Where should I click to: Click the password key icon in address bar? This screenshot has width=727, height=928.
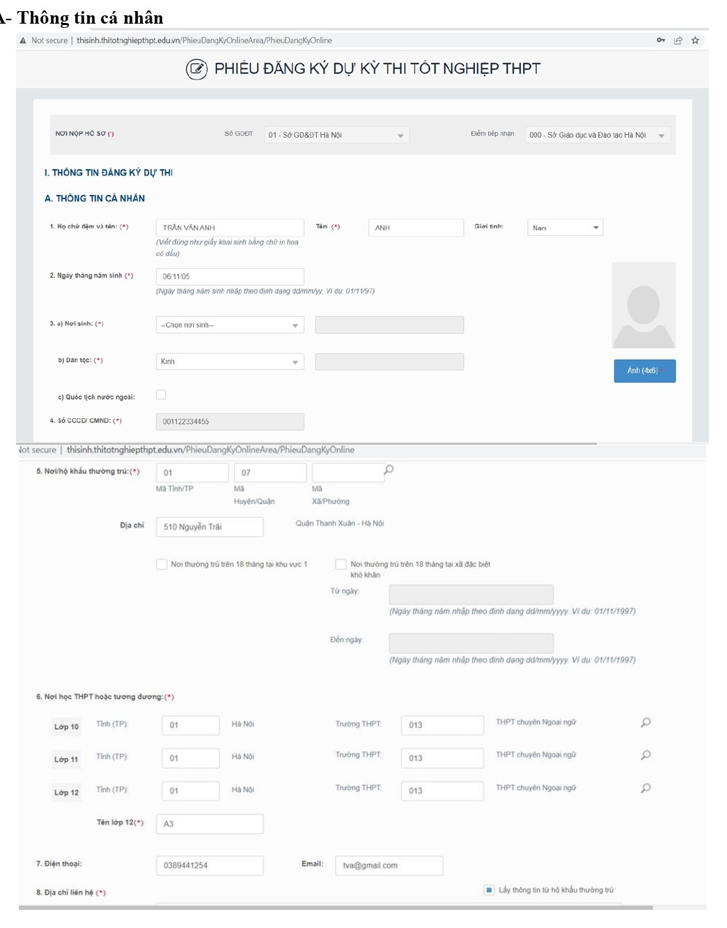click(x=660, y=40)
